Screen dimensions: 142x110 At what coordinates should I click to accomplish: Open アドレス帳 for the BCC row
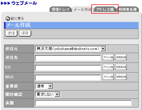(x=108, y=77)
